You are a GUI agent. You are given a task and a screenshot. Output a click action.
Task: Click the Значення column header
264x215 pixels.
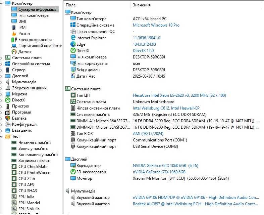pyautogui.click(x=142, y=5)
